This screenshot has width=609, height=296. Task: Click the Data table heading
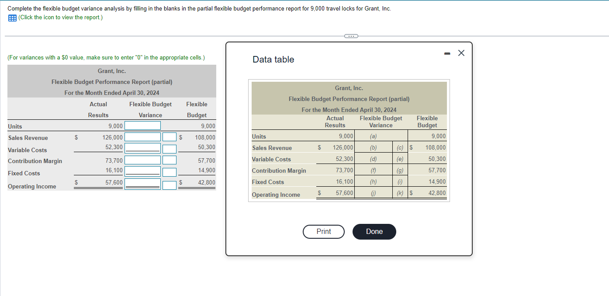[273, 59]
